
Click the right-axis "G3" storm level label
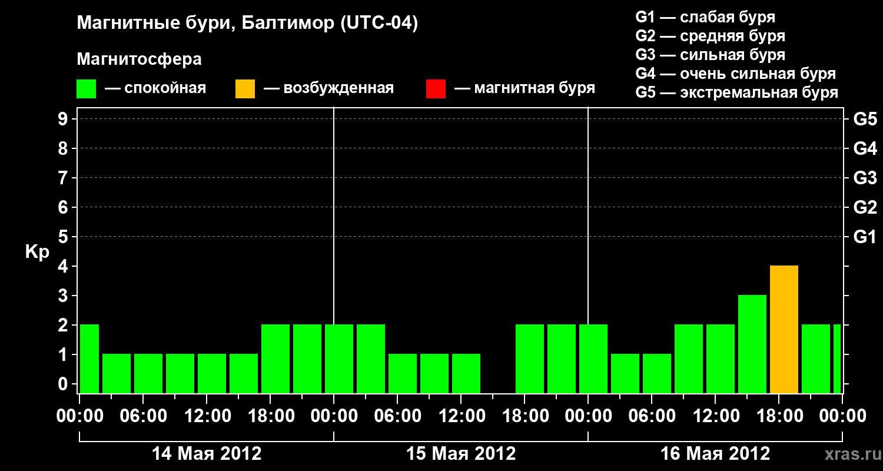pos(865,178)
